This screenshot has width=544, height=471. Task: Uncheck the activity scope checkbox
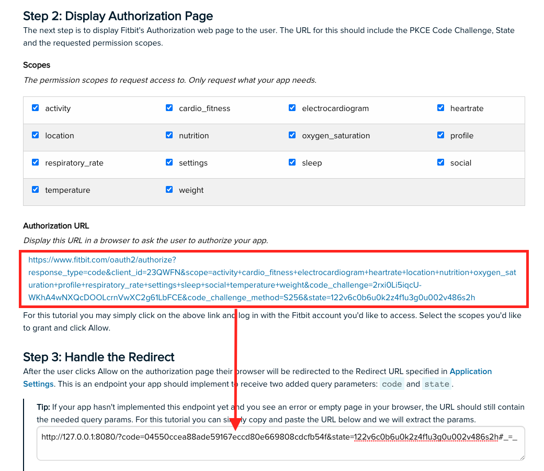point(36,108)
